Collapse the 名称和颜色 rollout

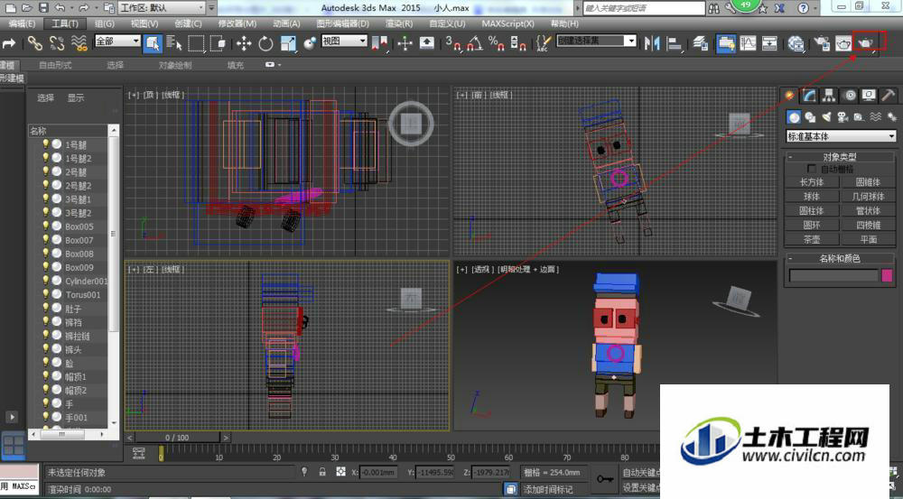coord(840,258)
